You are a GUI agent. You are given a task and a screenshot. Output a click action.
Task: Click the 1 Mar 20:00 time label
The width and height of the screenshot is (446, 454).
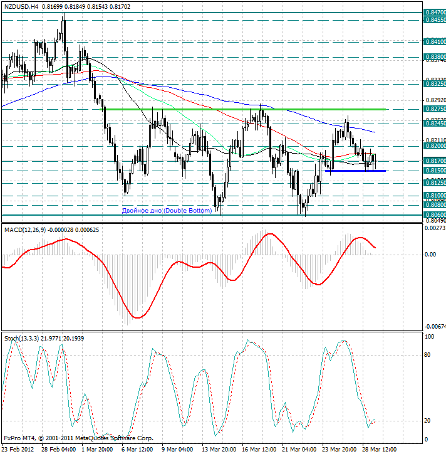click(98, 450)
